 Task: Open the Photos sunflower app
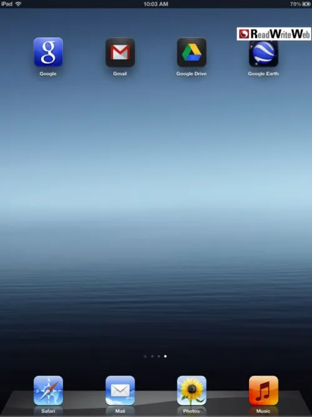[x=192, y=390]
